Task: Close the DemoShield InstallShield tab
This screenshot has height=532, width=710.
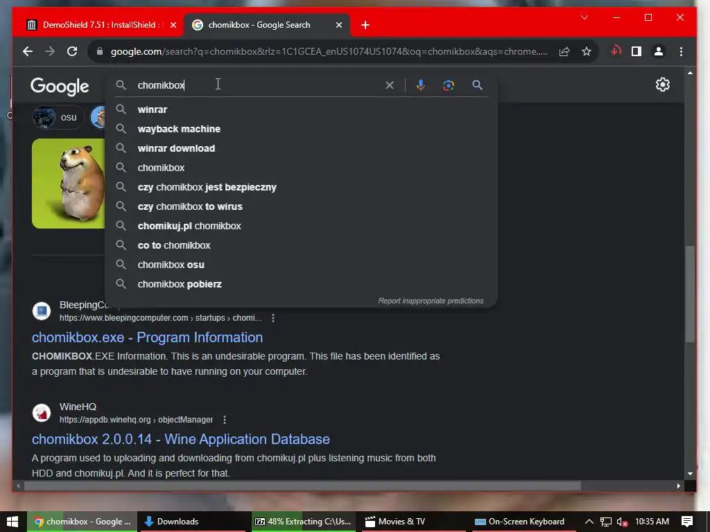Action: pos(173,26)
